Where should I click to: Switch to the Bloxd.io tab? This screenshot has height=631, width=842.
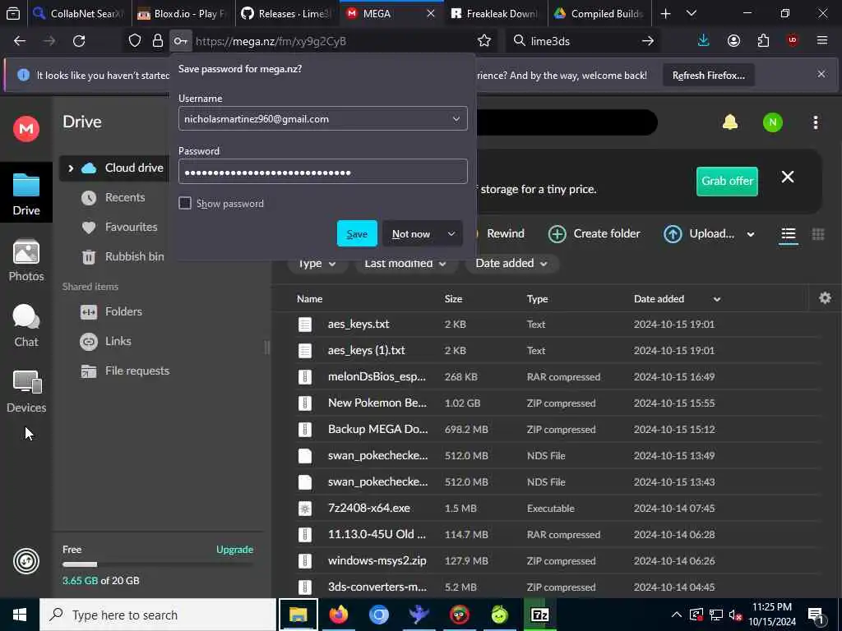click(183, 13)
